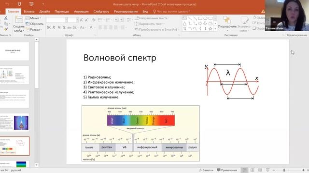Open the Вид ribbon tab
This screenshot has width=309, height=173.
click(145, 12)
